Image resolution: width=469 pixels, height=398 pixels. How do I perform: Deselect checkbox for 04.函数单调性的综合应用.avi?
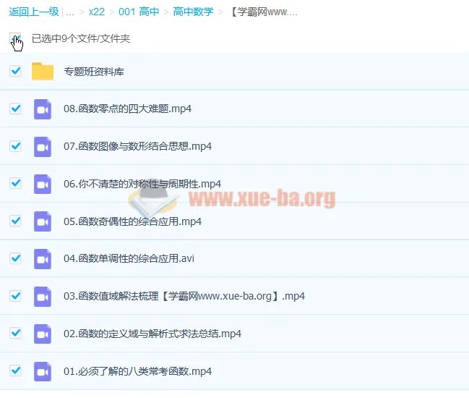click(15, 258)
